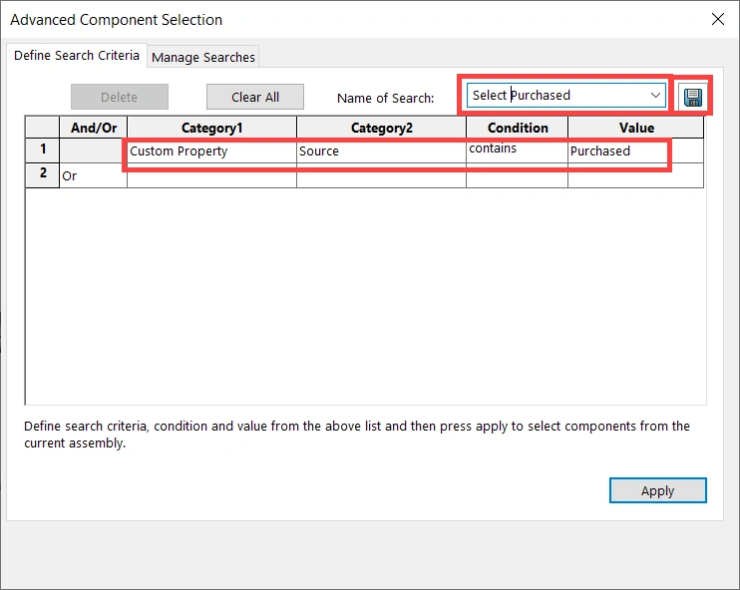Select row 2 header number

(x=43, y=175)
